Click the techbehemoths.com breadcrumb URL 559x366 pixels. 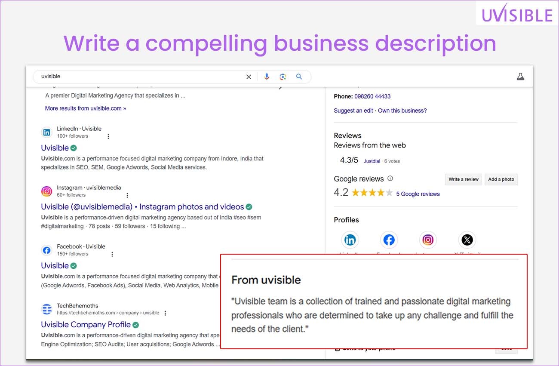(108, 313)
